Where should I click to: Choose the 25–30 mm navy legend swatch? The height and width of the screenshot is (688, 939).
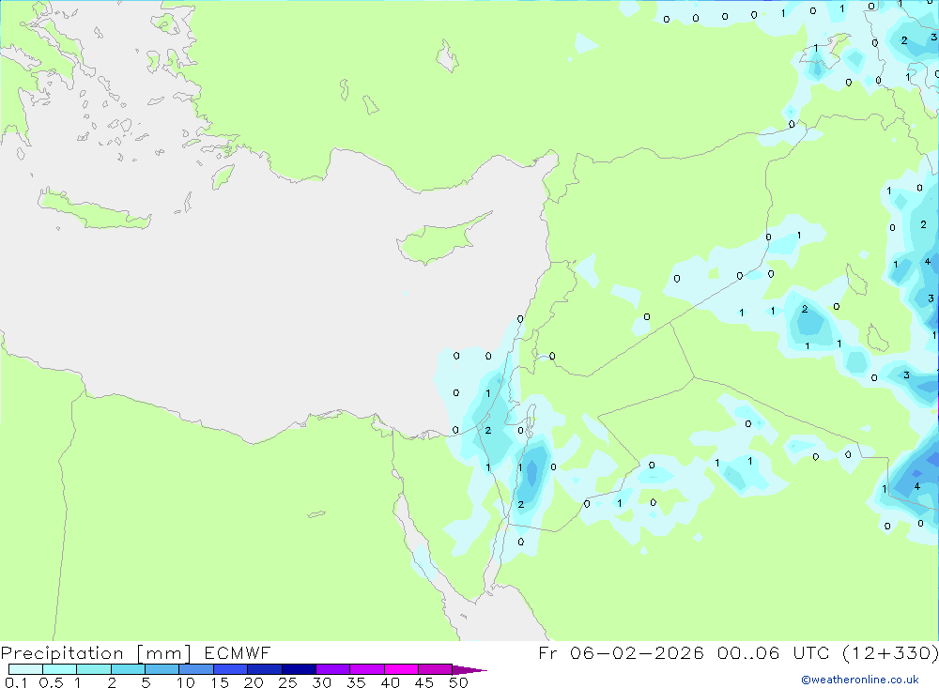[299, 669]
